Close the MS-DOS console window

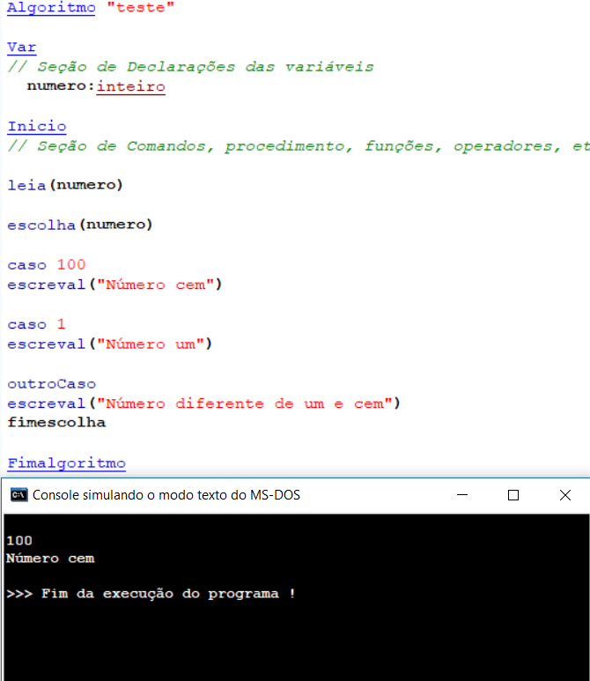(x=564, y=495)
